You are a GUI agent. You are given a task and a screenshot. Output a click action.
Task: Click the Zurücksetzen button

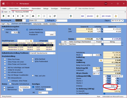point(24,87)
